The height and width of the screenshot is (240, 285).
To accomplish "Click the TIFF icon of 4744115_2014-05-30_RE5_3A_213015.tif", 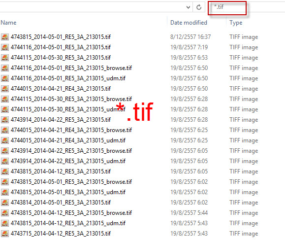I will (x=5, y=58).
